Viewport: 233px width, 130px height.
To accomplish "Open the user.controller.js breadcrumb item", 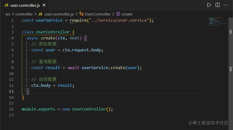I will tap(59, 14).
